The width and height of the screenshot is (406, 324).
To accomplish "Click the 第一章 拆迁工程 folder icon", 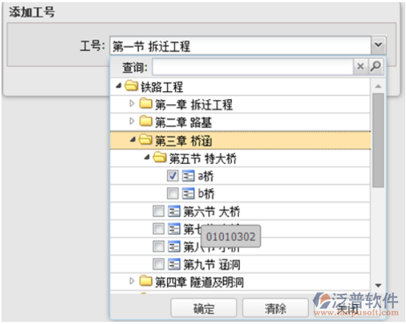I will tap(146, 103).
